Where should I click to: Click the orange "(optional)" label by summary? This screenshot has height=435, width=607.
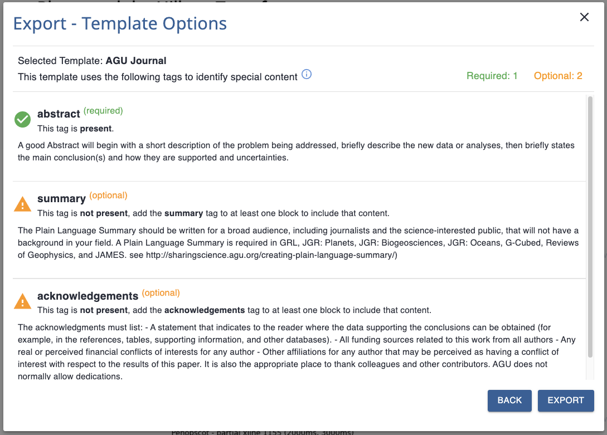pos(109,195)
